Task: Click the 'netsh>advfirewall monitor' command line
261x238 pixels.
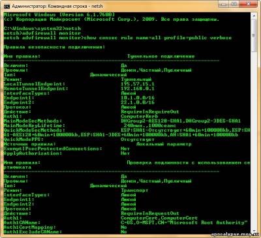Action: [42, 33]
